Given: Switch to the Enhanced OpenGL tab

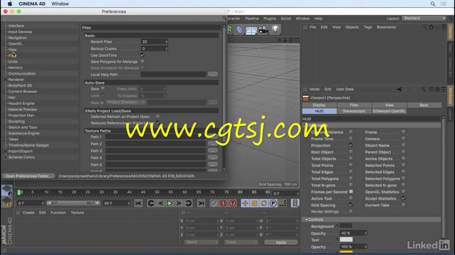Looking at the screenshot, I should pos(389,111).
